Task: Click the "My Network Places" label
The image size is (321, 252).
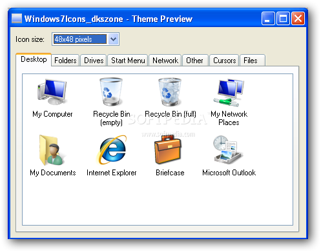Action: click(229, 118)
